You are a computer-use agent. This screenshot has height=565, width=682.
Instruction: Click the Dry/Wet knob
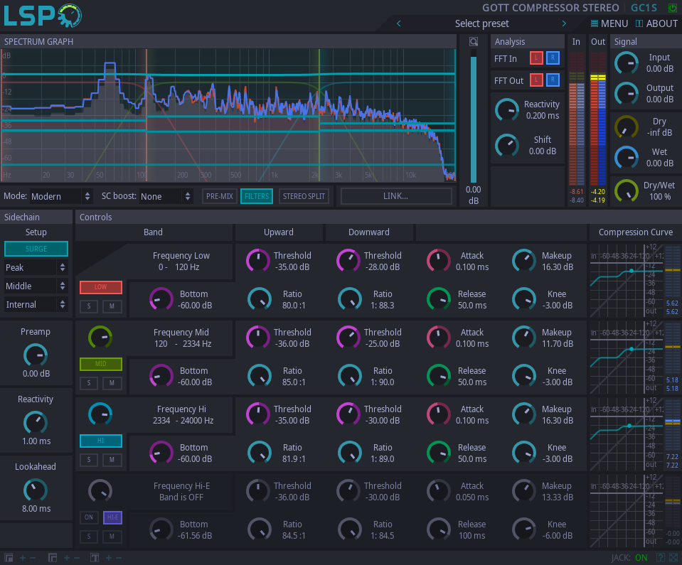[627, 190]
